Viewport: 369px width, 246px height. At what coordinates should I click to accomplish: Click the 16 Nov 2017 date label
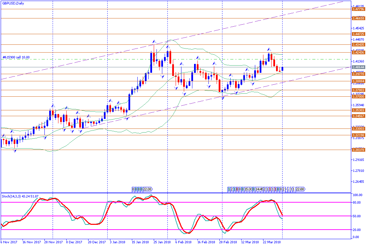31,242
